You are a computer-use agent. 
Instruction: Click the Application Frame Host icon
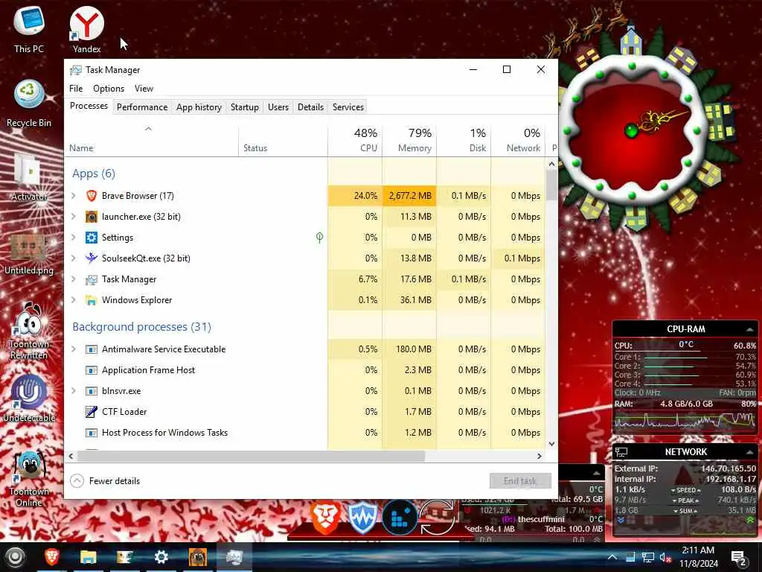92,370
